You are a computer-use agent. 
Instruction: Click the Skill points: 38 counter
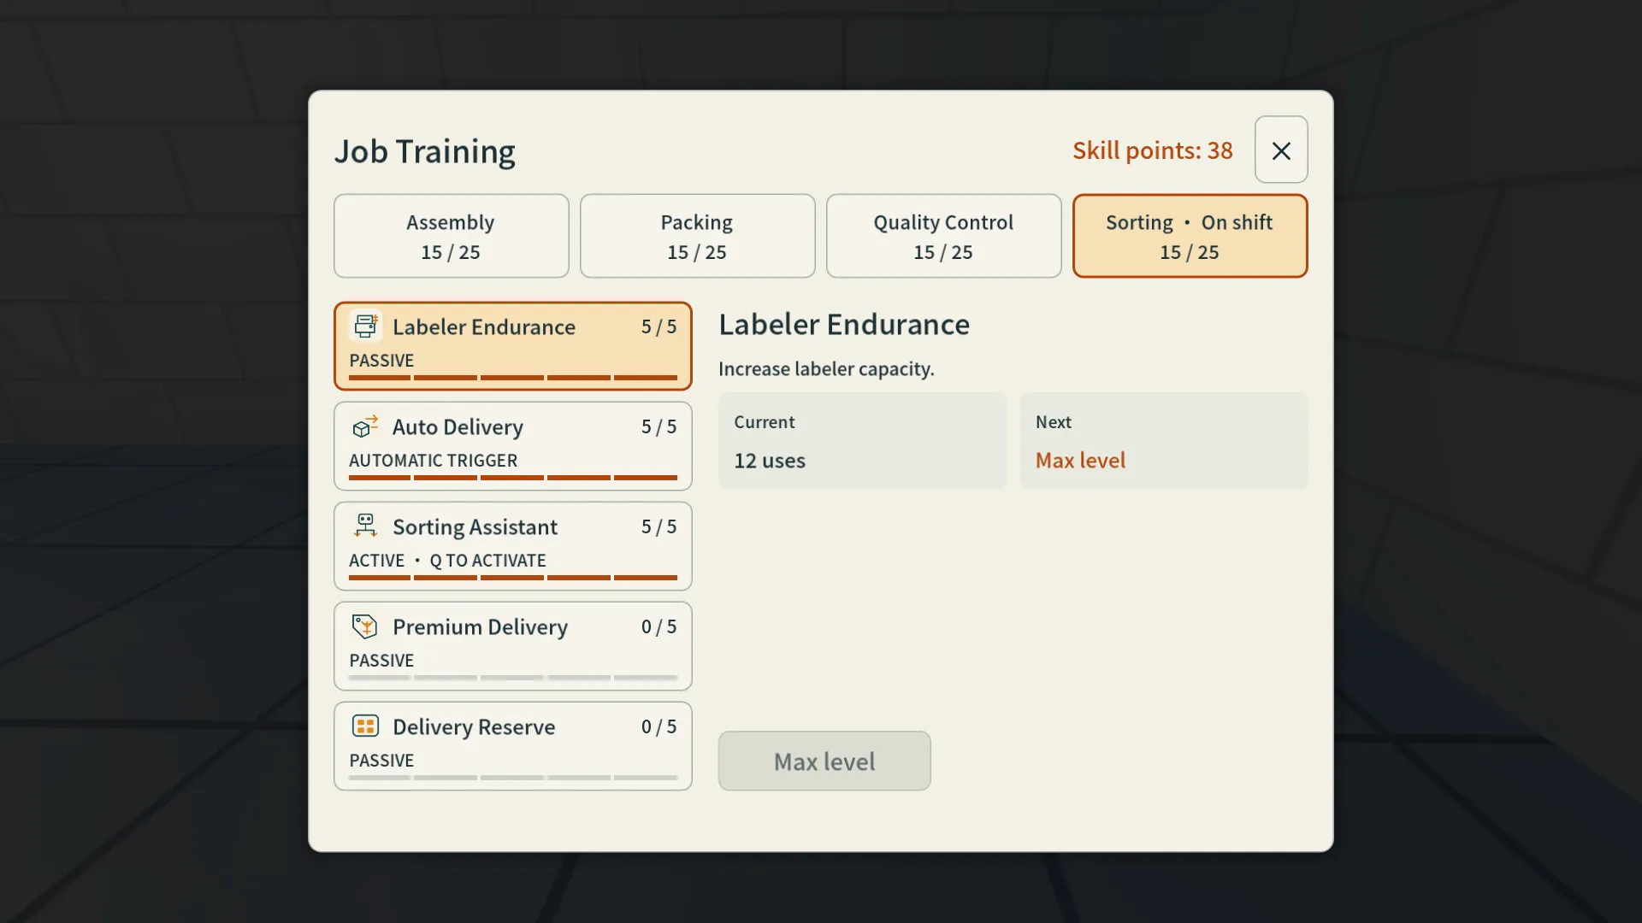click(x=1152, y=150)
